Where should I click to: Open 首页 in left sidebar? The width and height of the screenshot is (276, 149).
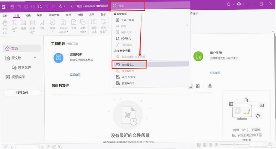tap(22, 48)
